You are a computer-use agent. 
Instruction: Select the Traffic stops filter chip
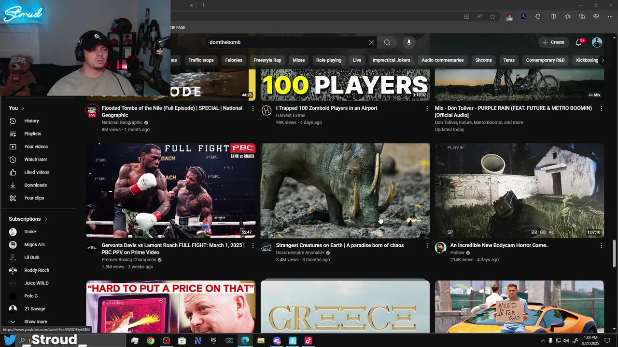coord(201,60)
